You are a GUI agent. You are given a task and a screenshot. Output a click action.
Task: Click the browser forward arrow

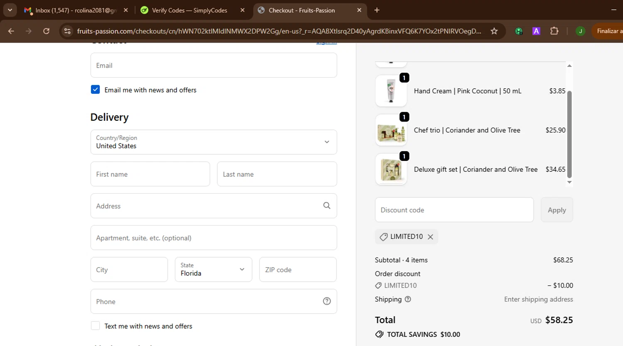point(29,31)
